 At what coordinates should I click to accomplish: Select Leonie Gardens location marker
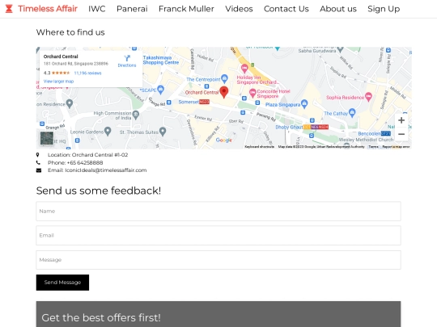tap(108, 131)
